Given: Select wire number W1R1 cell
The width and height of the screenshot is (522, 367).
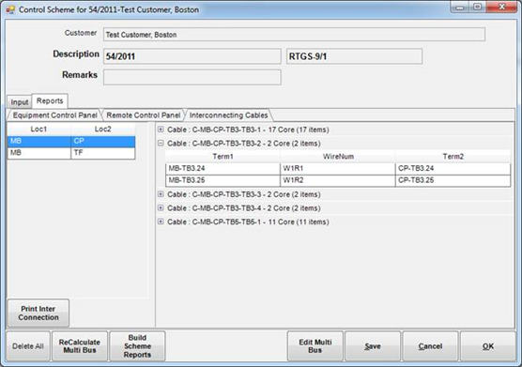Looking at the screenshot, I should (338, 168).
